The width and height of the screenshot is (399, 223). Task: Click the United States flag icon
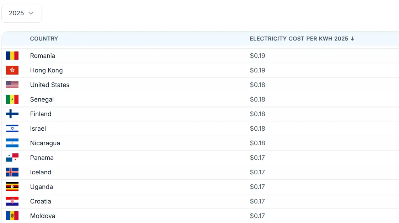(12, 85)
